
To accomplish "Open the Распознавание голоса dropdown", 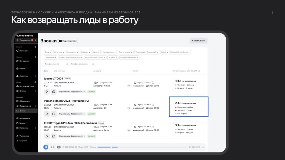I will tap(95, 57).
